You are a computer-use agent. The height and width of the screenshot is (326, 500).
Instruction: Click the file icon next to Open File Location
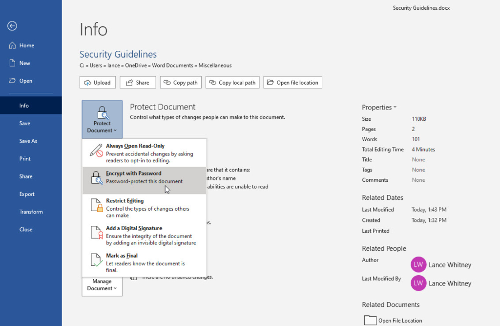coord(369,320)
